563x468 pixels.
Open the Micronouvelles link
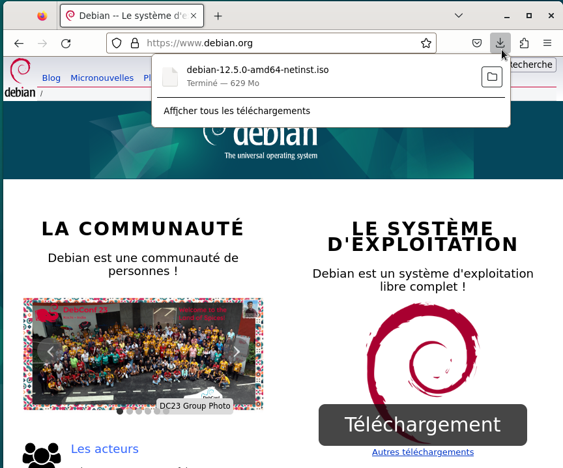(x=102, y=78)
